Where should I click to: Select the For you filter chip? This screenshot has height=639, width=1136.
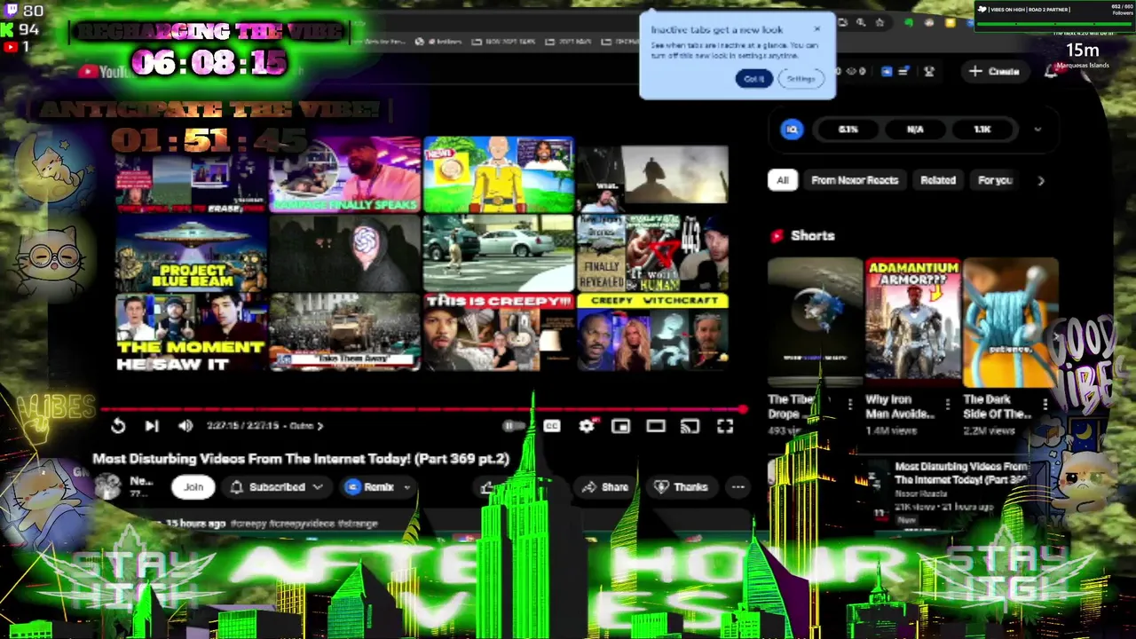click(x=995, y=180)
